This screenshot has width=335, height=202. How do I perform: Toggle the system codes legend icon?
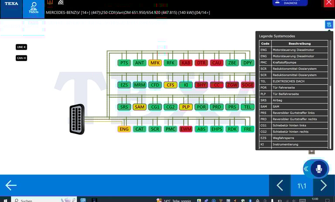(329, 24)
